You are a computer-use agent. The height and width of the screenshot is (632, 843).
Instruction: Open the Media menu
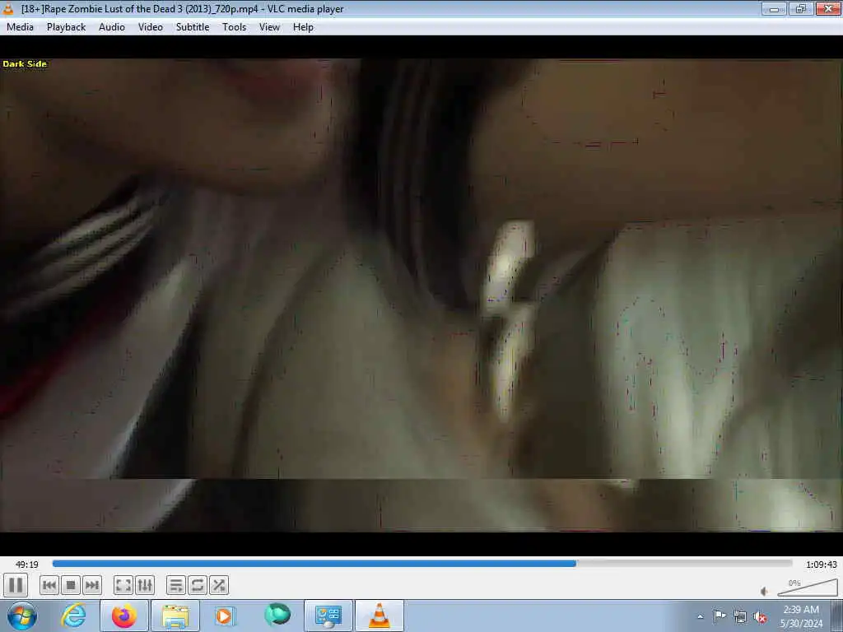point(20,27)
